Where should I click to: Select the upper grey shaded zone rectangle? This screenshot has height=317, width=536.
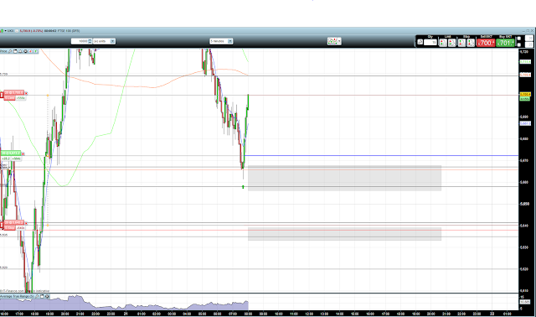click(x=344, y=178)
